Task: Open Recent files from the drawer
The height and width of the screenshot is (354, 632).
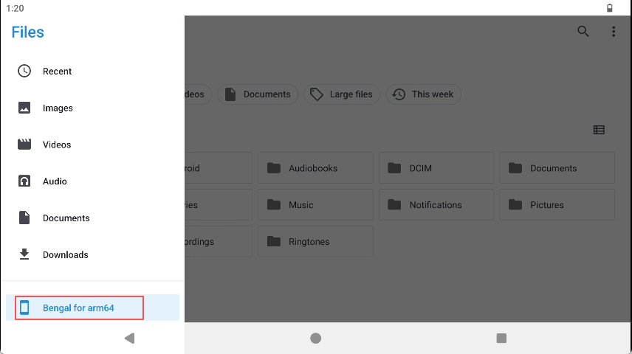Action: pos(57,72)
